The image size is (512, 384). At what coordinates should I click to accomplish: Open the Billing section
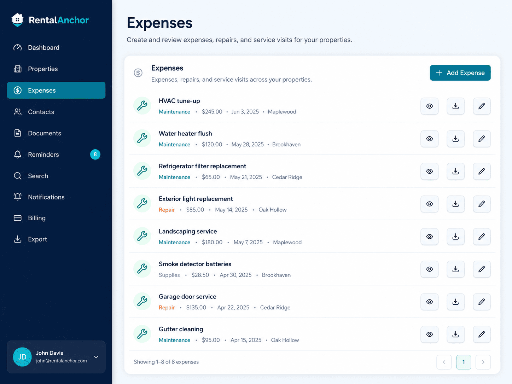point(56,218)
